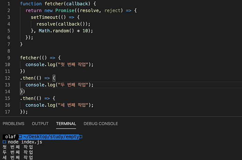This screenshot has width=242, height=160.
Task: Select the TERMINAL panel tab
Action: (x=66, y=124)
